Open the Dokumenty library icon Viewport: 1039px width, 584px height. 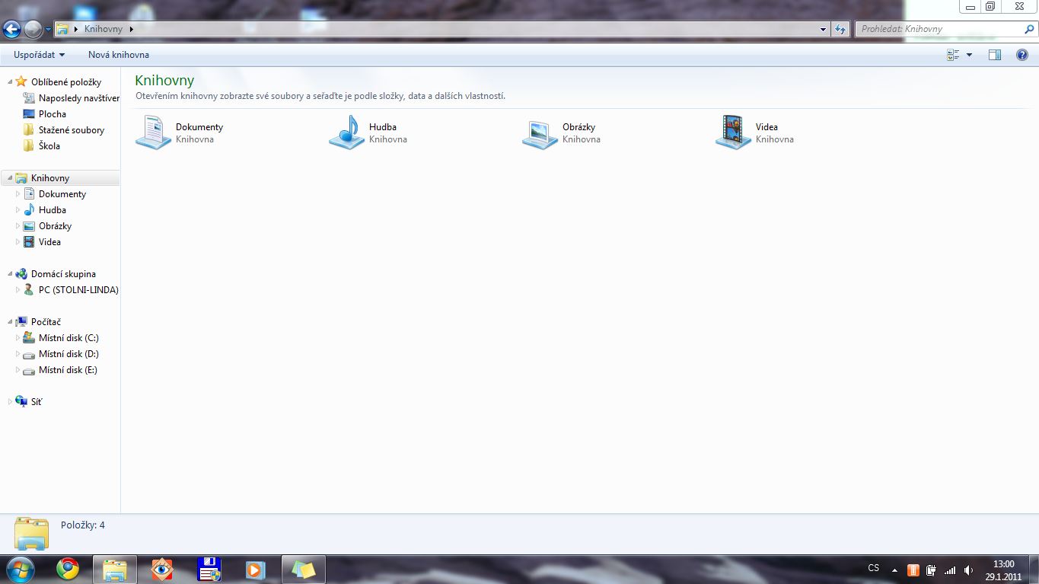[154, 132]
